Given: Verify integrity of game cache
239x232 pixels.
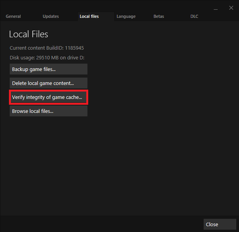Looking at the screenshot, I should [49, 97].
